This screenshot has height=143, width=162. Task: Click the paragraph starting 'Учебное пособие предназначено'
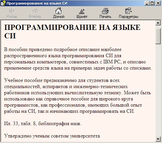[x=77, y=96]
